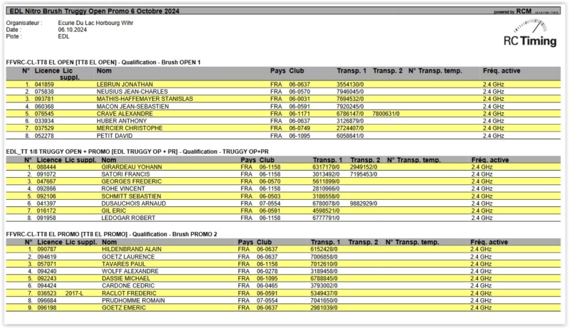The height and width of the screenshot is (328, 569).
Task: Click second transponder '7800631/0'
Action: (385, 114)
